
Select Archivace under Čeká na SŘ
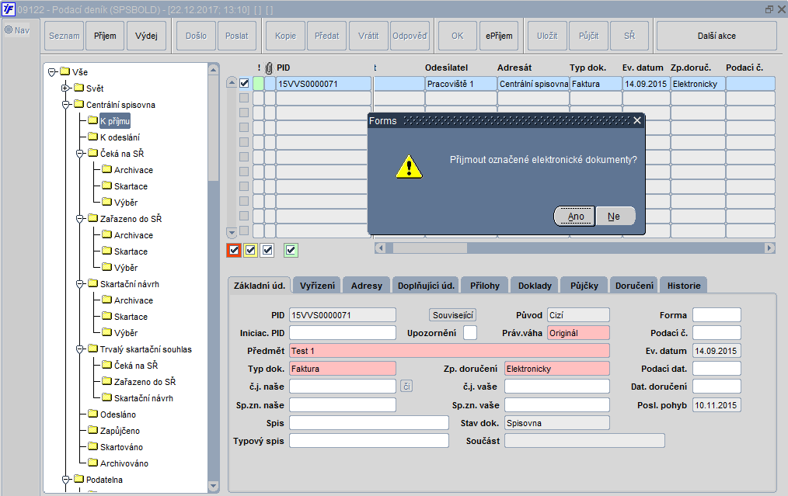133,170
